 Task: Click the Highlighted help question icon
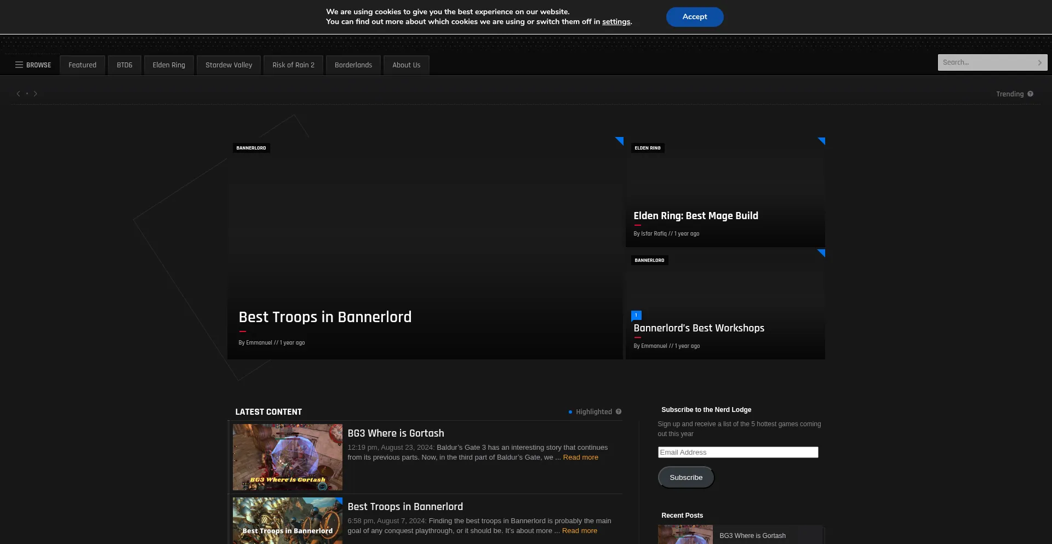(x=619, y=411)
